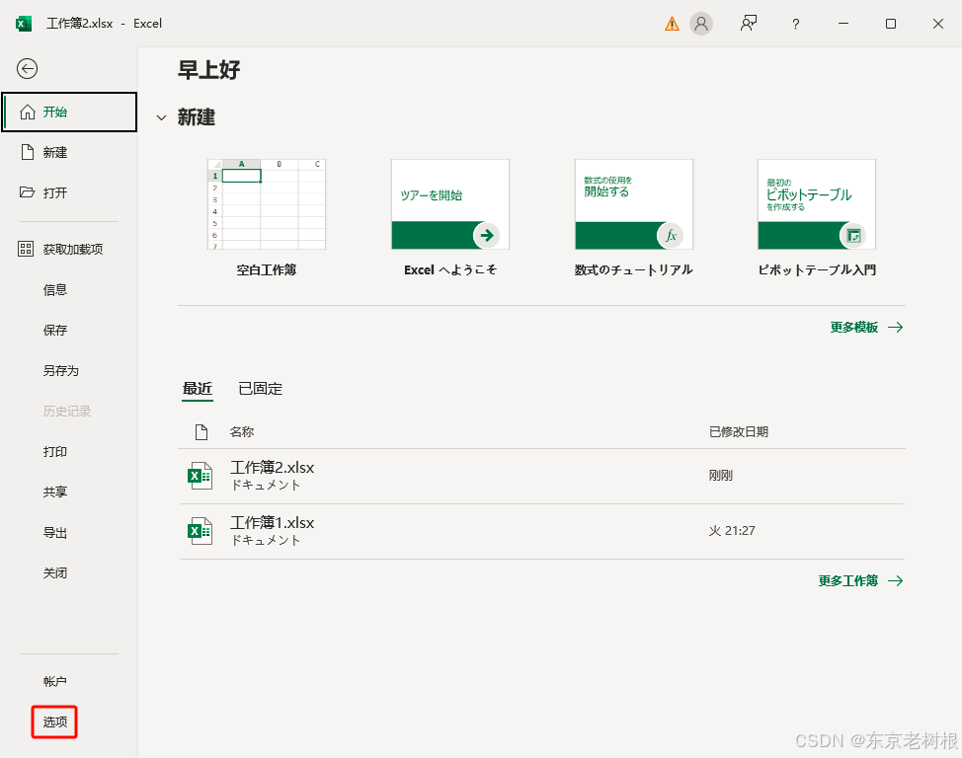
Task: Create a 空白工作簿 from thumbnail
Action: click(267, 204)
